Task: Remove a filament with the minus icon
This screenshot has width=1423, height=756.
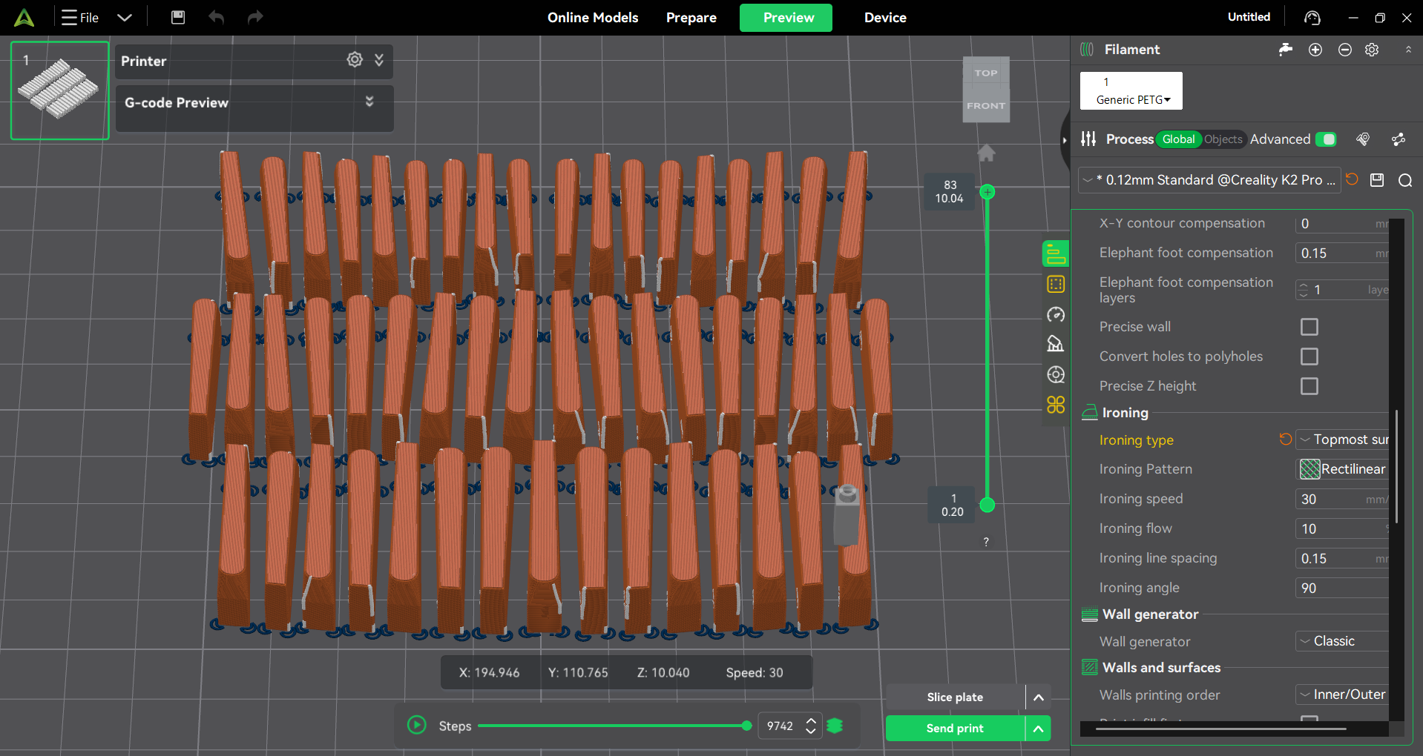Action: coord(1344,50)
